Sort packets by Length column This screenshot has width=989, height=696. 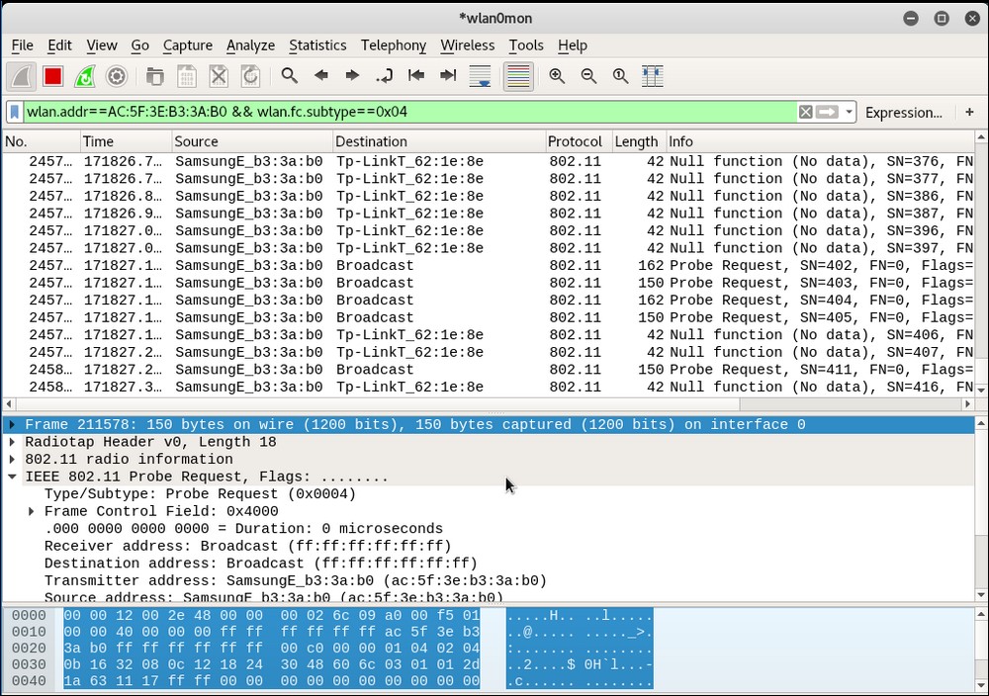(x=638, y=141)
